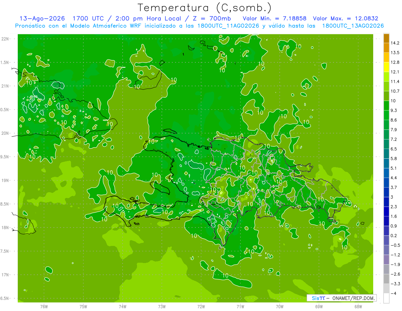Click the "20N" latitude label

[x=6, y=133]
